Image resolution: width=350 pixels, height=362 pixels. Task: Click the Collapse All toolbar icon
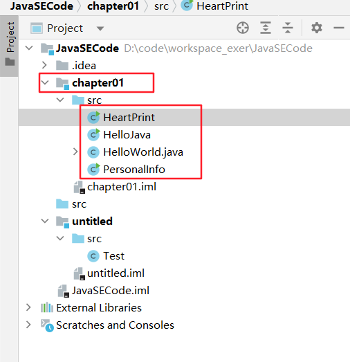[x=288, y=28]
